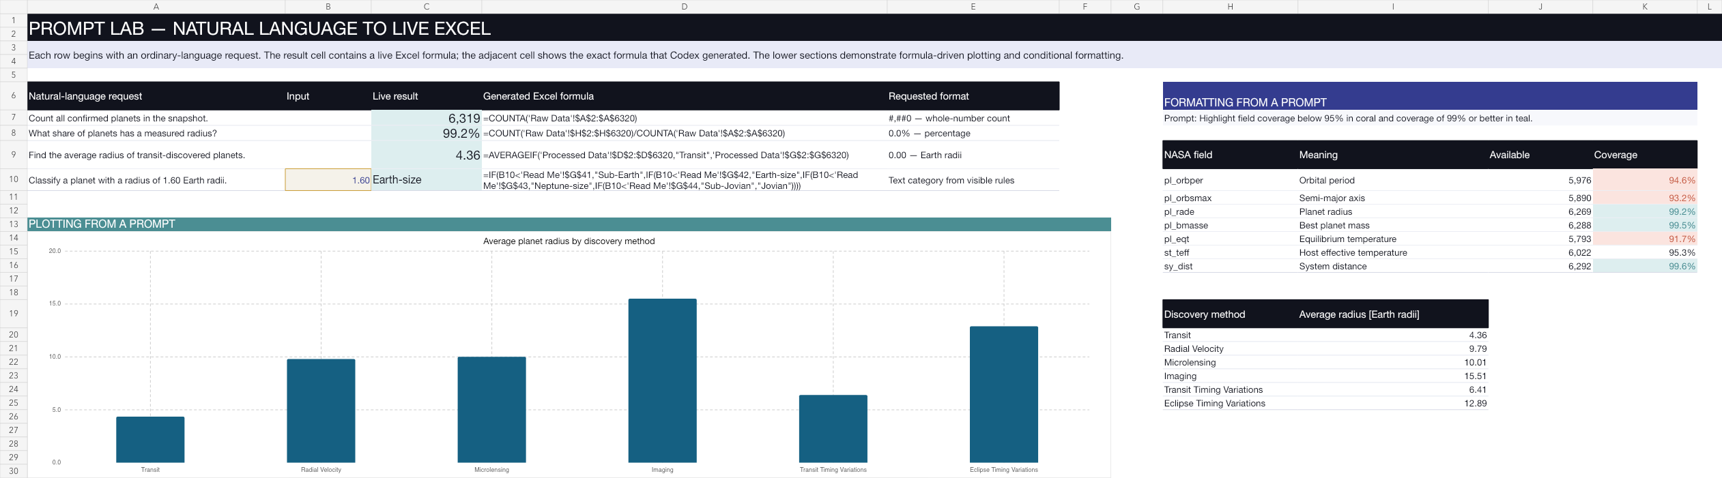Select column K header

[1645, 7]
